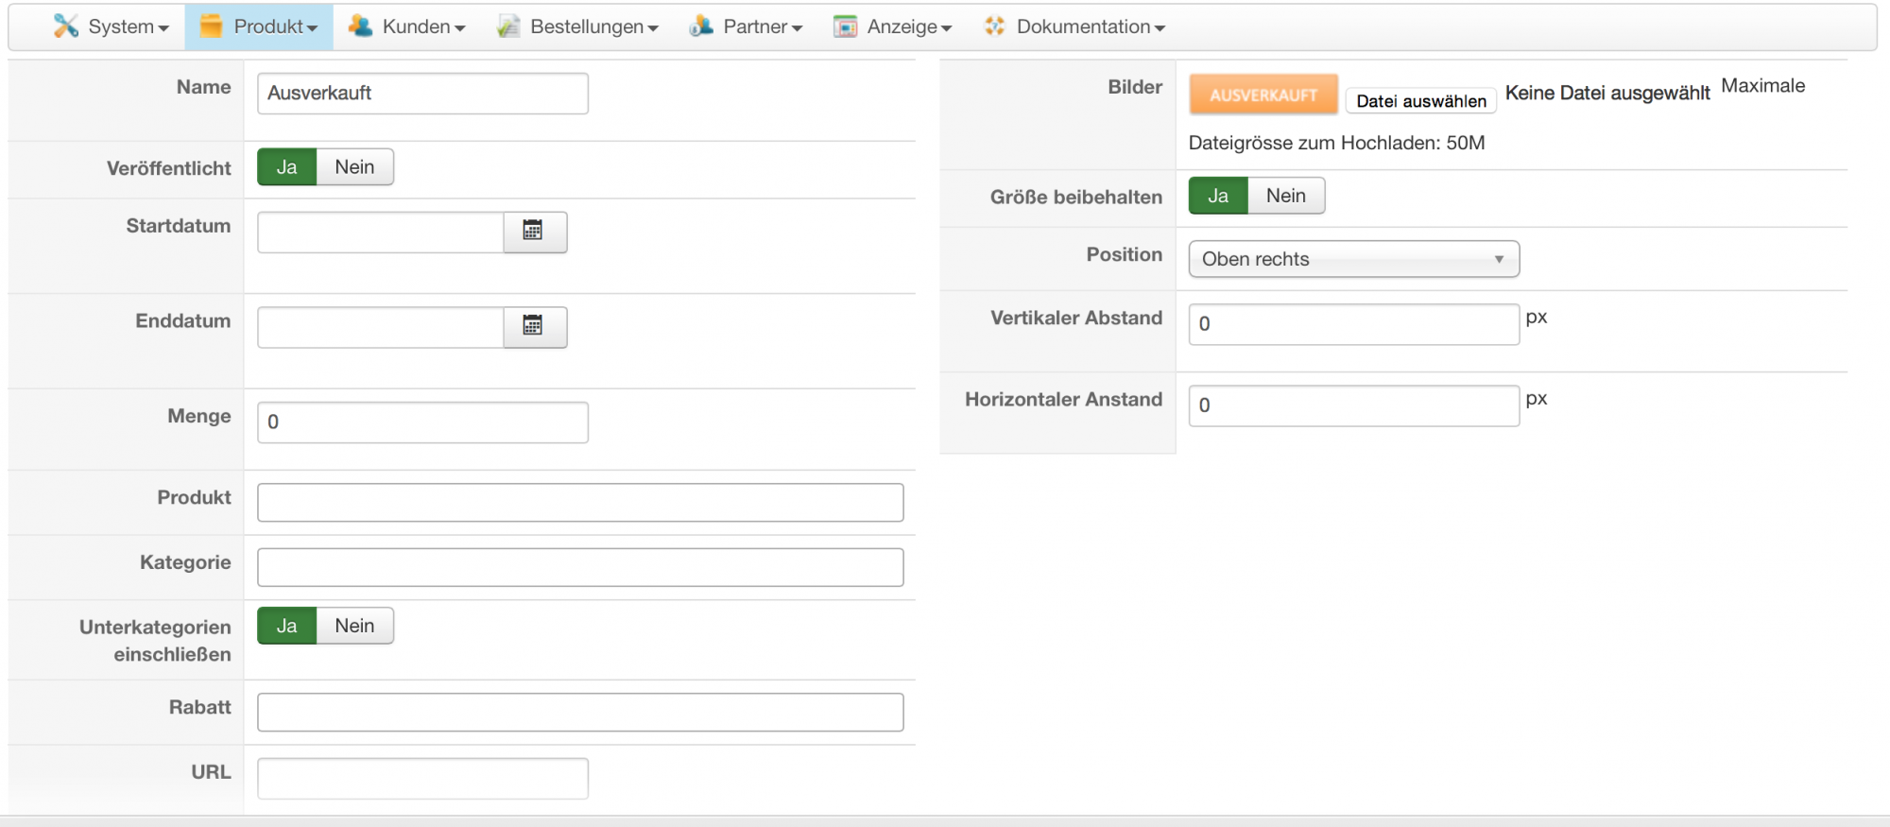Click the Unterkategorien einschließen label
1890x827 pixels.
[x=155, y=640]
